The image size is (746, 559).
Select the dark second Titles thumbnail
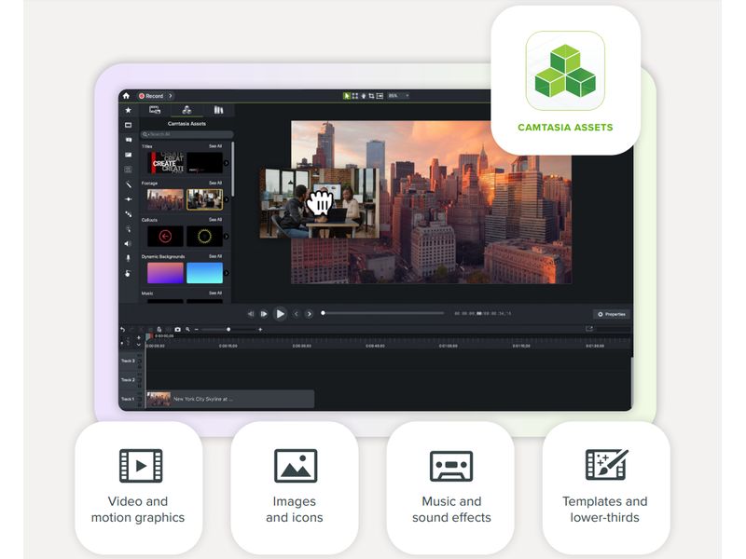[204, 163]
